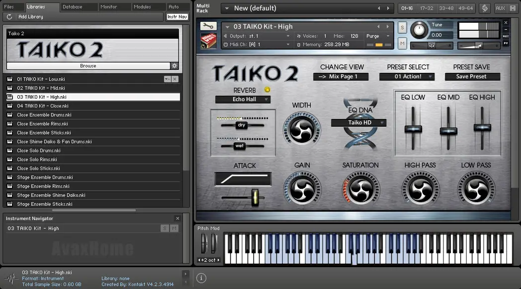Open the Midi Ch dropdown
This screenshot has width=521, height=289.
288,45
